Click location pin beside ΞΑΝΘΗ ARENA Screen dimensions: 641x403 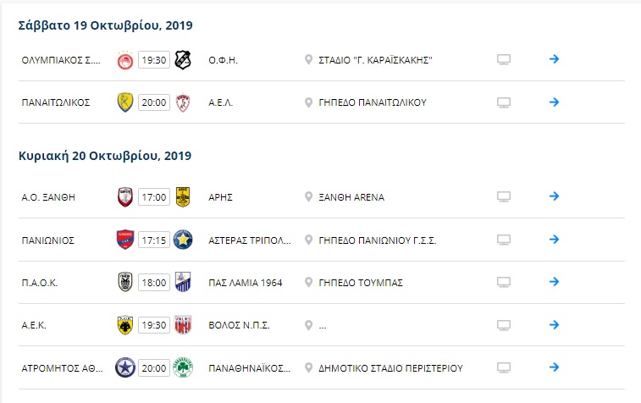308,197
